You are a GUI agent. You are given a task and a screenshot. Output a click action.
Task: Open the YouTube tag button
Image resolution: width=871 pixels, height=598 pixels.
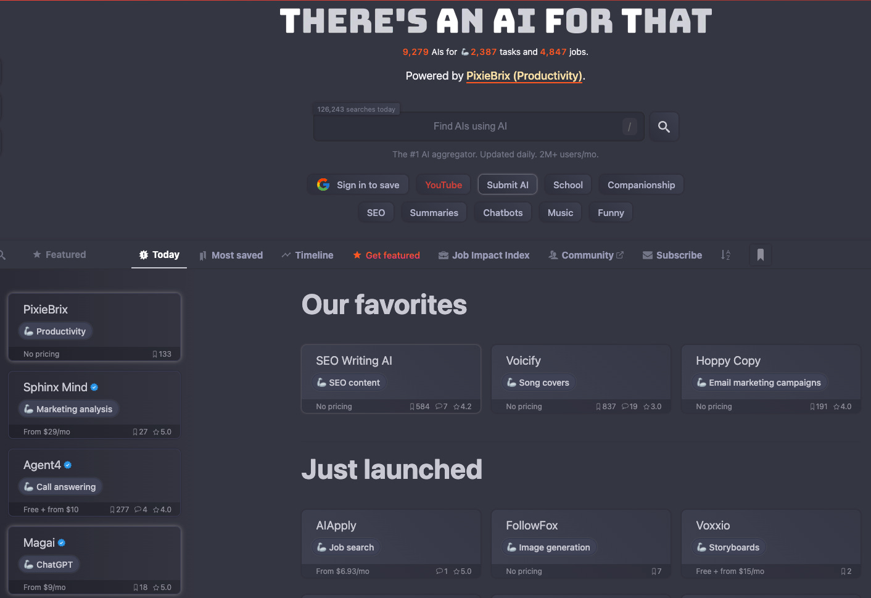coord(444,185)
